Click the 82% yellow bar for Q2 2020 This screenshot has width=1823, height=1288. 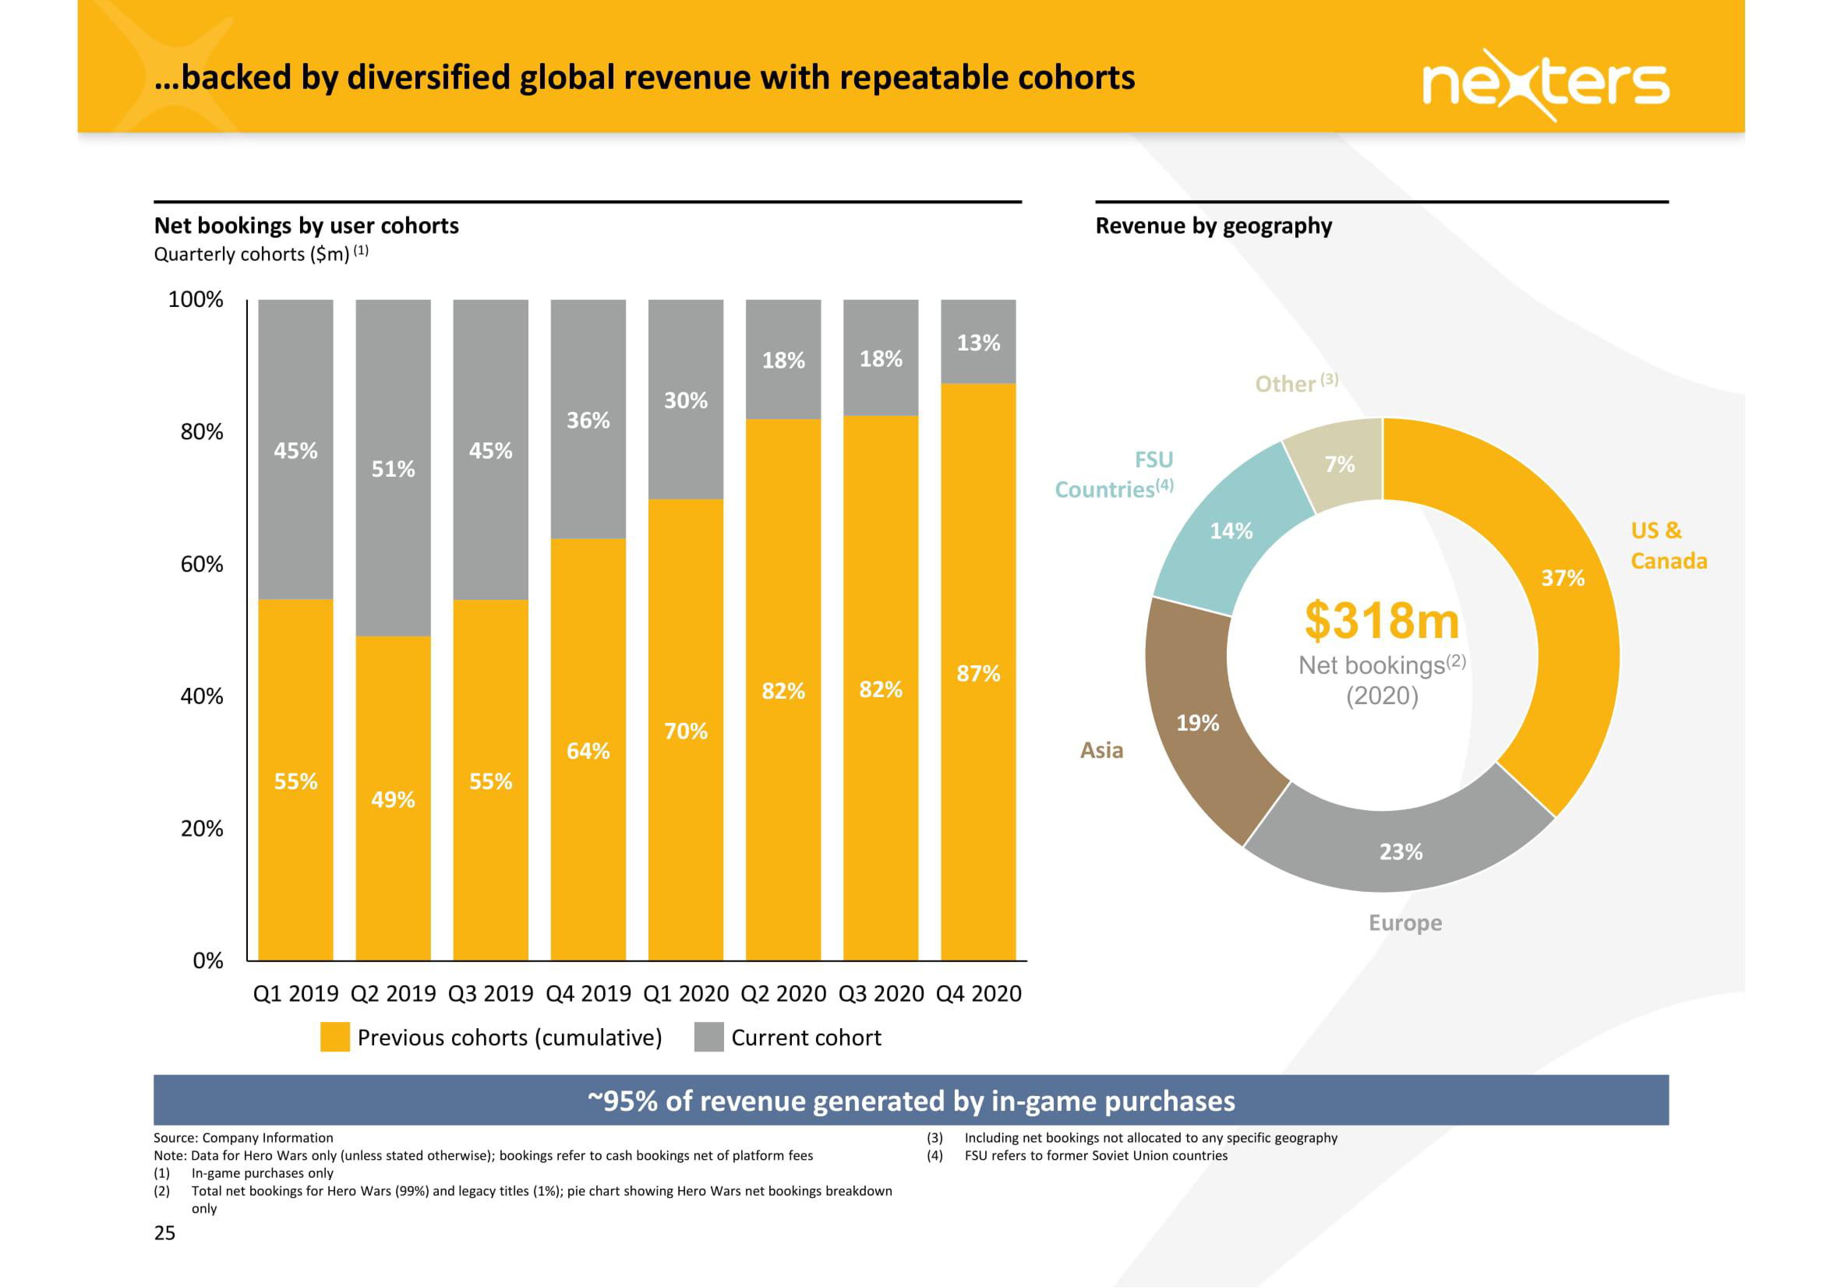[x=784, y=691]
